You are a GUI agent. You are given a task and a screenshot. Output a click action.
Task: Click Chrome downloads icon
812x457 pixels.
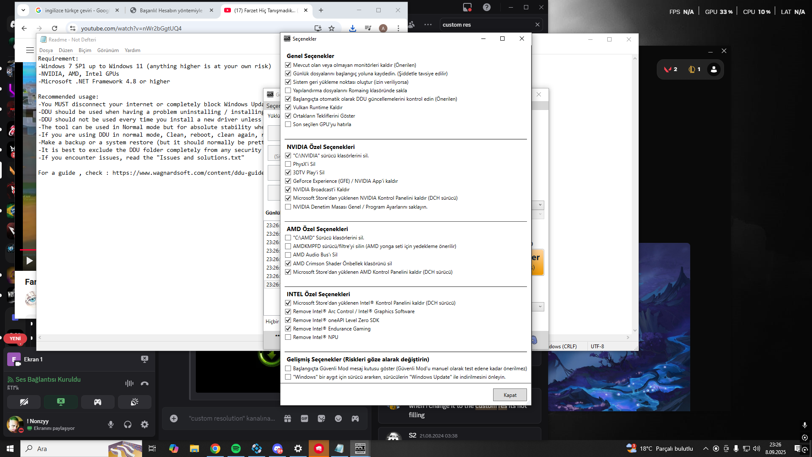(x=352, y=28)
